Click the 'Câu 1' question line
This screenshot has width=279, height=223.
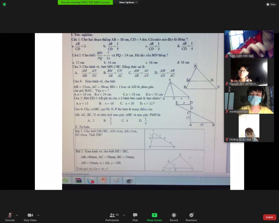tap(129, 39)
